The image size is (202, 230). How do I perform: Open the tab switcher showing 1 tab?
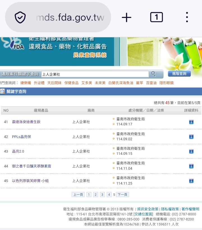point(156,17)
